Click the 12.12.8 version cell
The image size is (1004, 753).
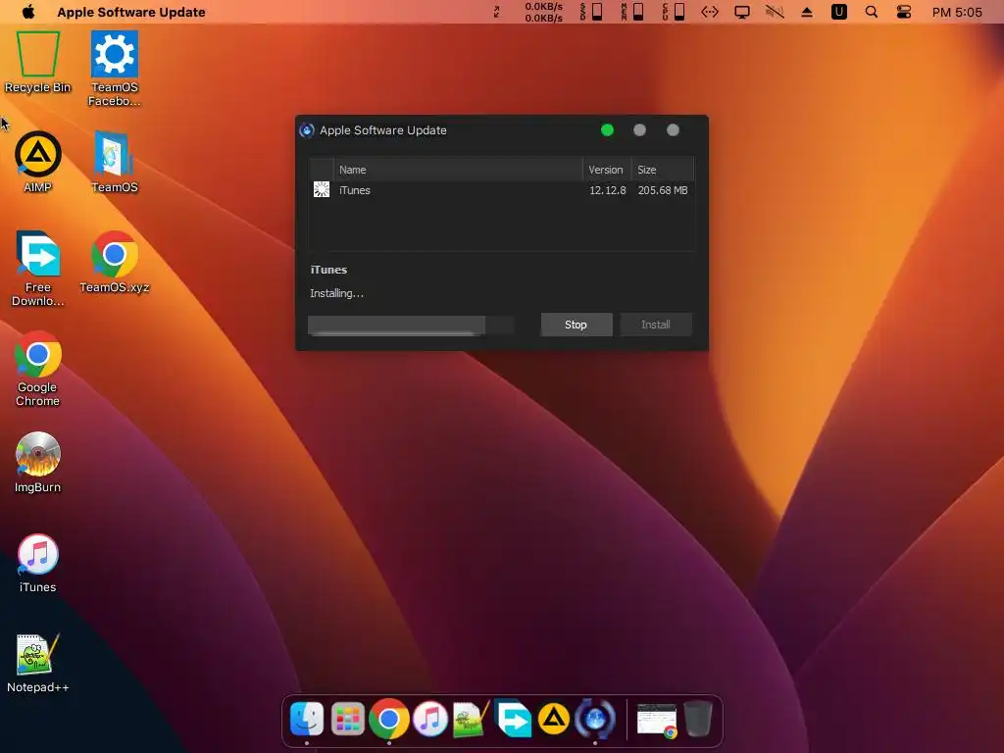coord(608,190)
